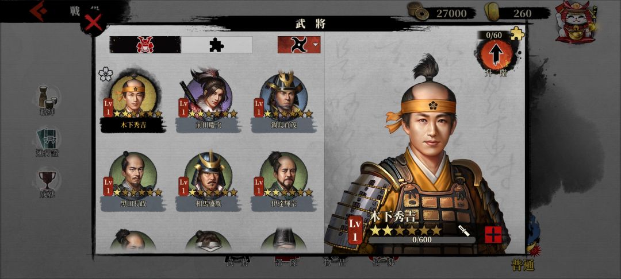Viewport: 621px width, 279px height.
Task: Open the samurai helmet generals tab
Action: (x=145, y=45)
